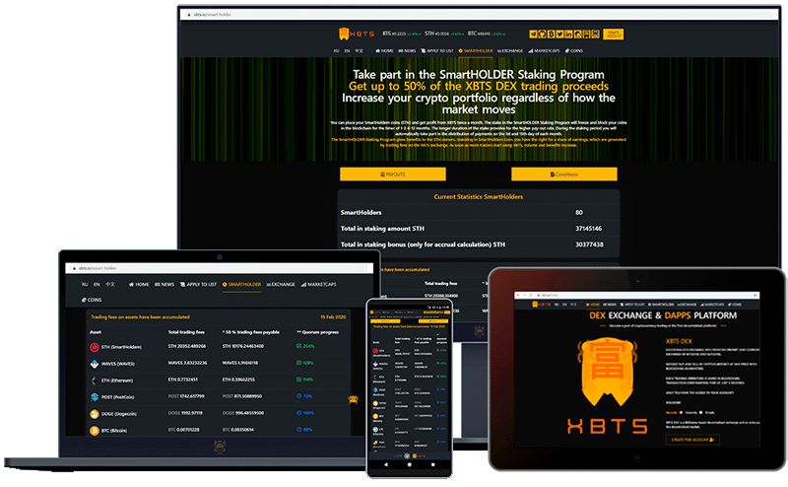Viewport: 788px width, 487px height.
Task: Click the 15 Feb 2020 date on laptop
Action: [x=333, y=317]
